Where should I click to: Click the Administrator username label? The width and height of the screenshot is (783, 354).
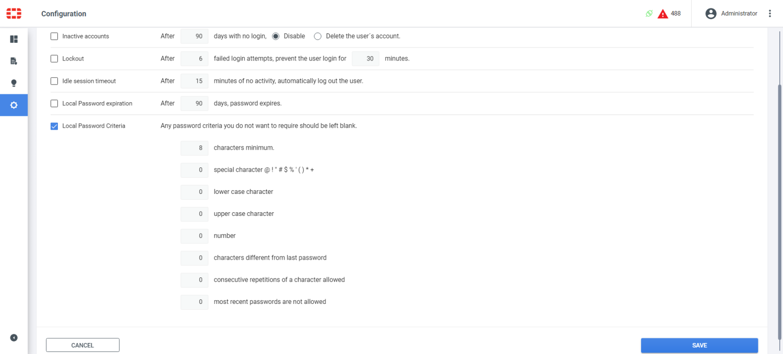tap(738, 14)
